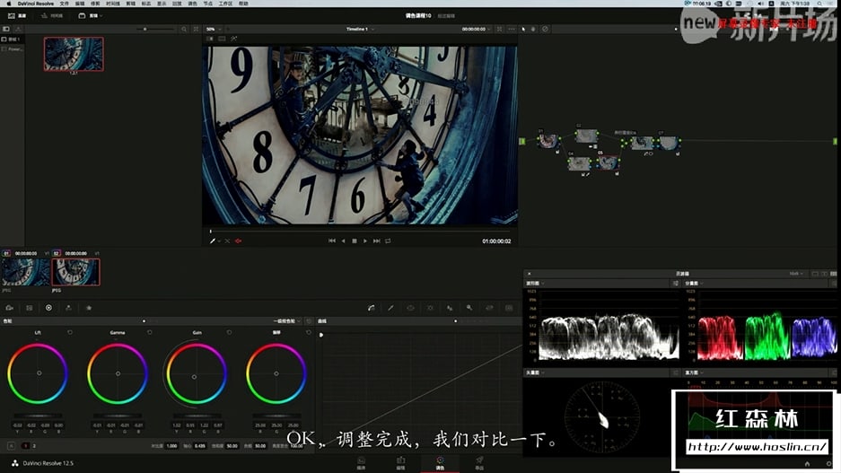Select clip 01 thumbnail in timeline
The height and width of the screenshot is (473, 841).
click(25, 272)
